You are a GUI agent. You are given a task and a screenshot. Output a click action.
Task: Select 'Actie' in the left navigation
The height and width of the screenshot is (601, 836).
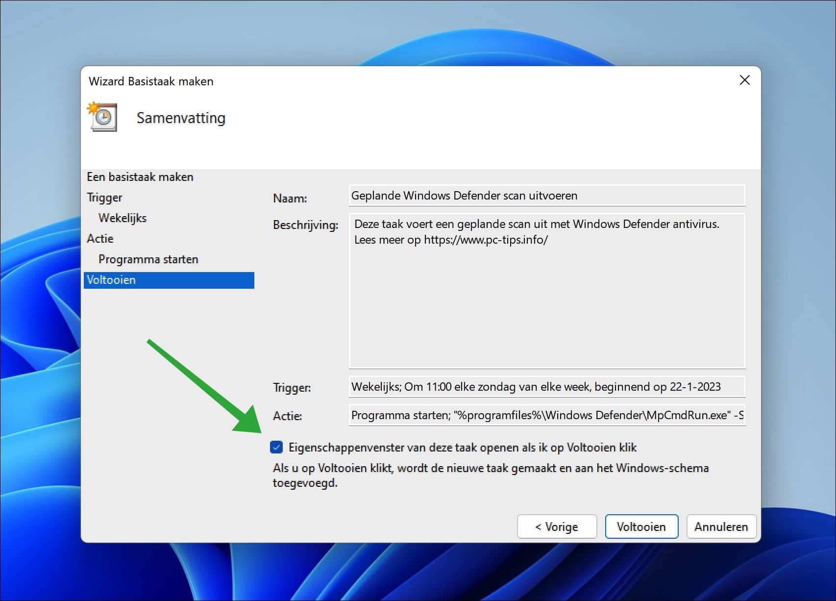100,238
